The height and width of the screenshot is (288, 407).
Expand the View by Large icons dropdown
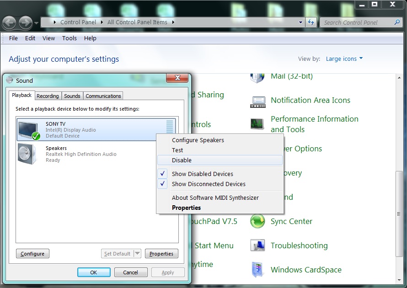coord(344,59)
